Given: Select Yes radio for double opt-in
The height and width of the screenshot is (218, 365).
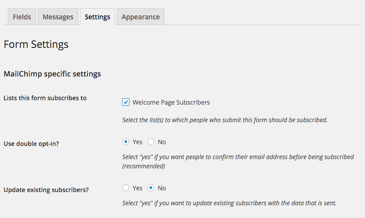Looking at the screenshot, I should [126, 142].
